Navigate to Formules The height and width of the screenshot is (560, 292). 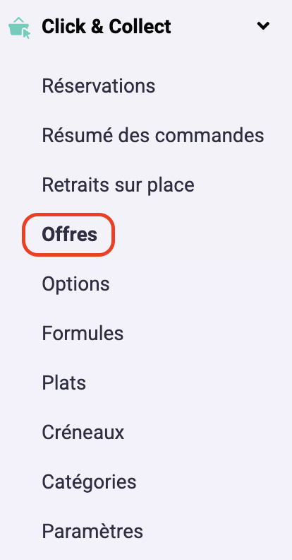point(83,333)
